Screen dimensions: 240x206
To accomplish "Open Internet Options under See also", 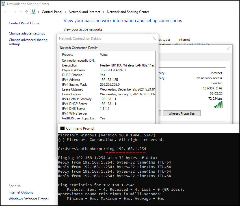I will point(21,192).
